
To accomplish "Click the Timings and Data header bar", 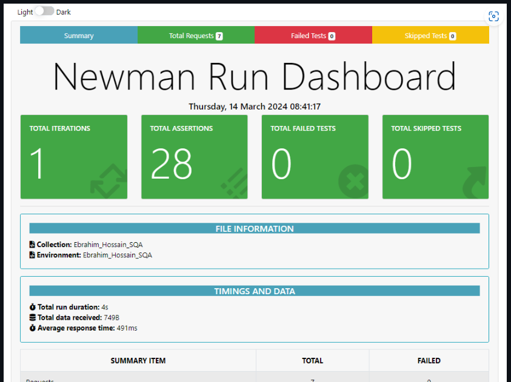I will [x=254, y=291].
